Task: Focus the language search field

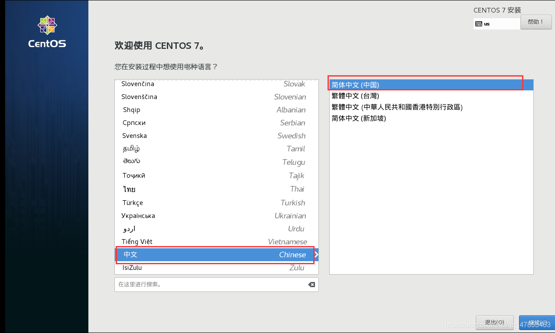Action: click(x=217, y=285)
